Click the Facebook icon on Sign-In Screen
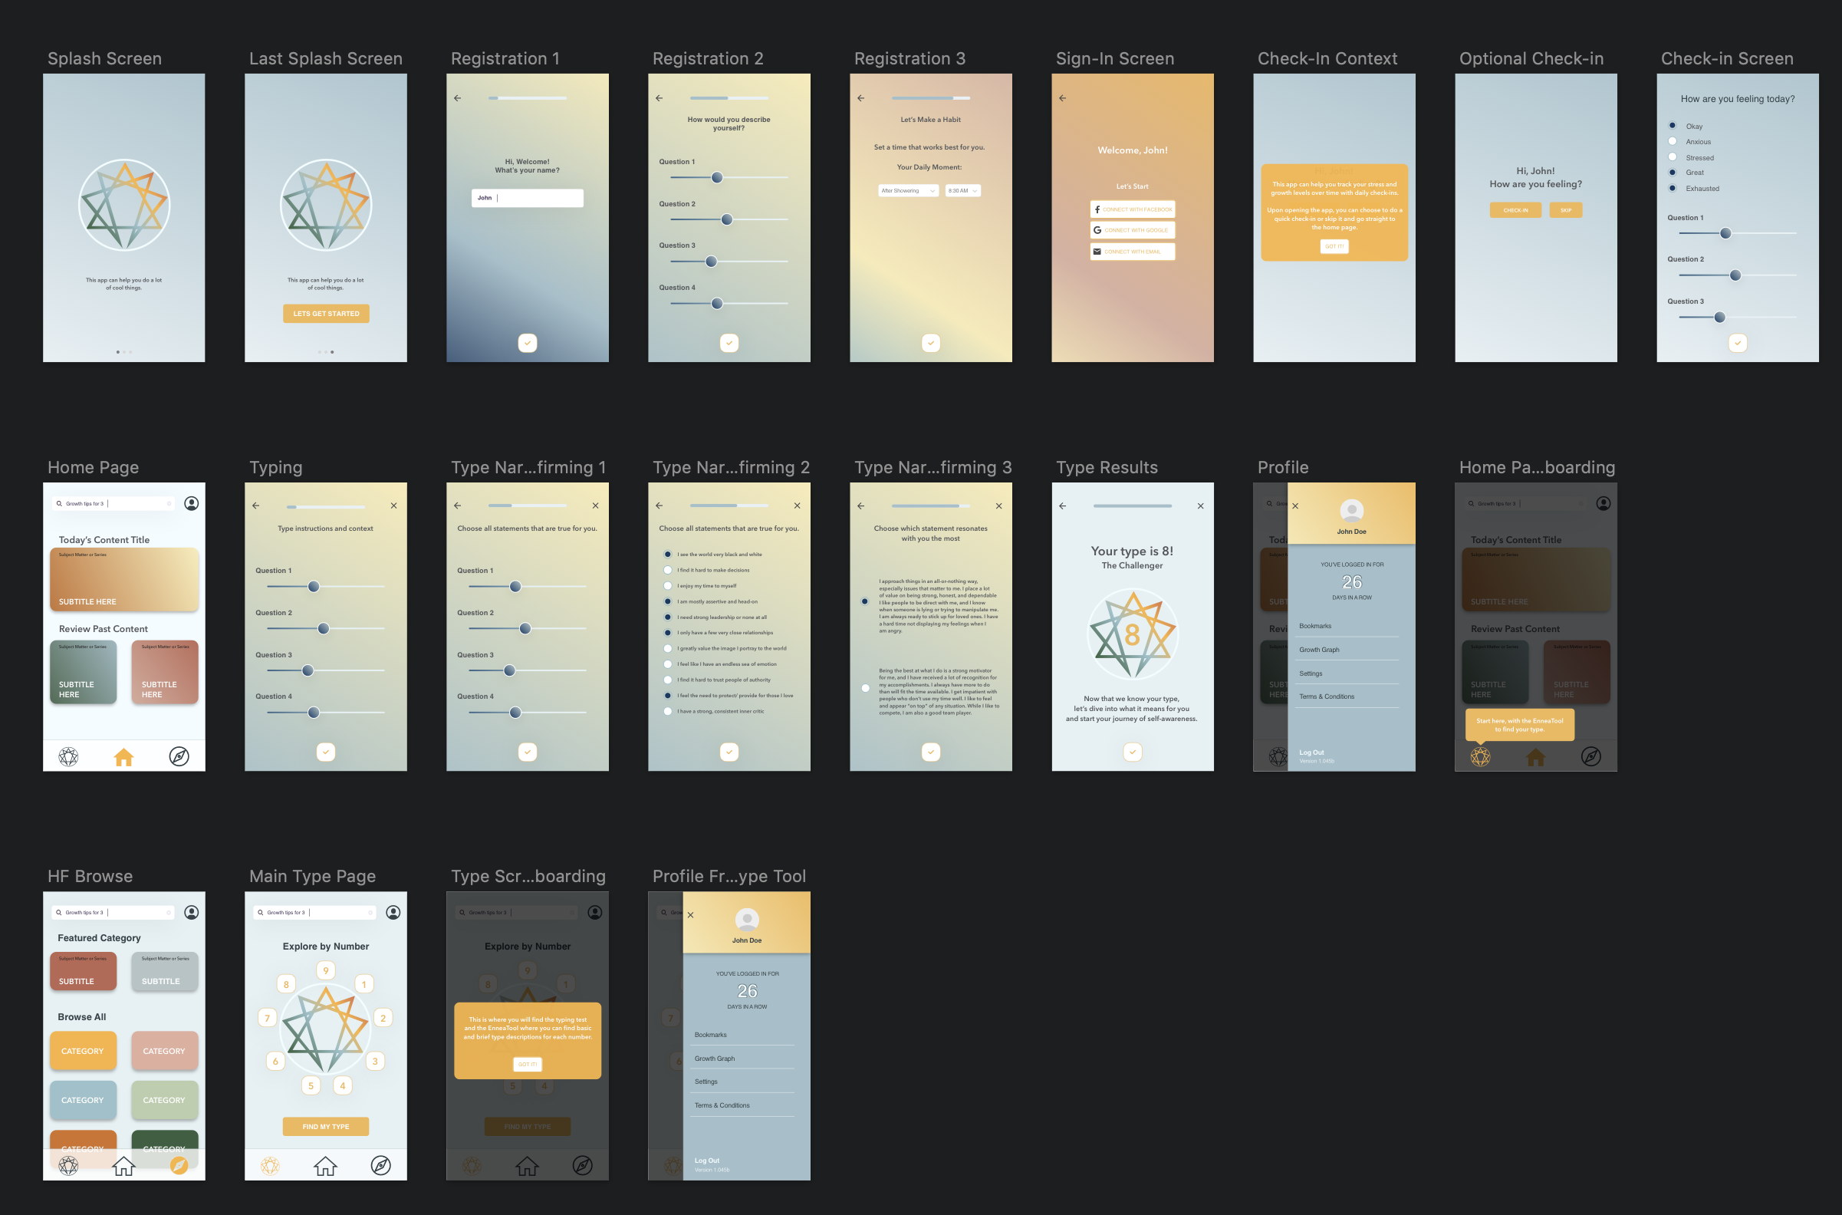 click(1097, 209)
